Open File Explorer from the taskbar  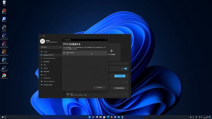click(x=100, y=117)
